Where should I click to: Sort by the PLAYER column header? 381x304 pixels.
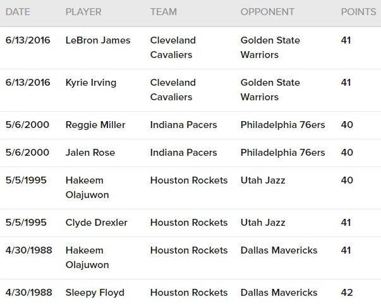[83, 12]
